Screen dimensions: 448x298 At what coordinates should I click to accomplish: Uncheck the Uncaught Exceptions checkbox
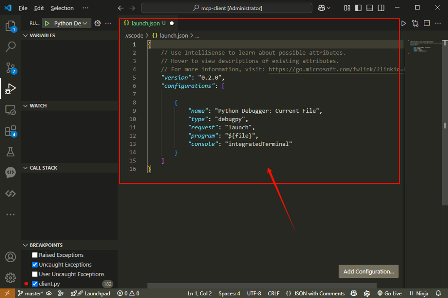click(x=35, y=264)
